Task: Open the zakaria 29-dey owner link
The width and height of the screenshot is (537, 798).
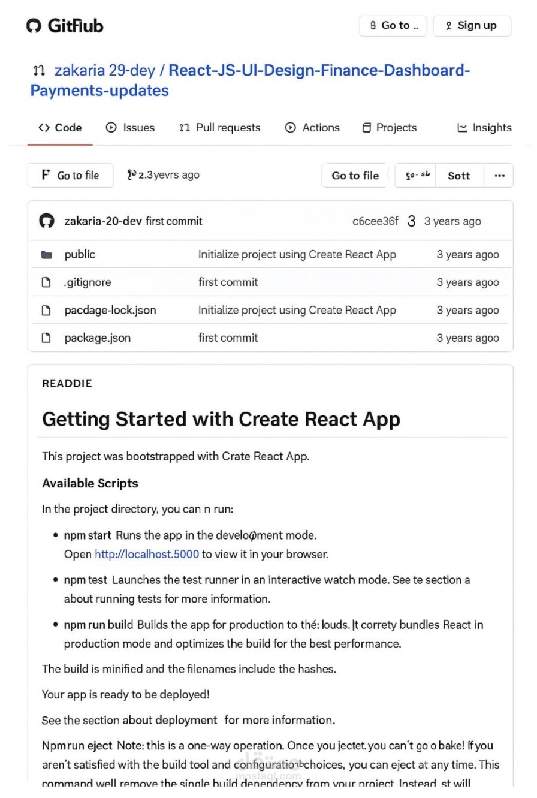Action: pos(104,70)
